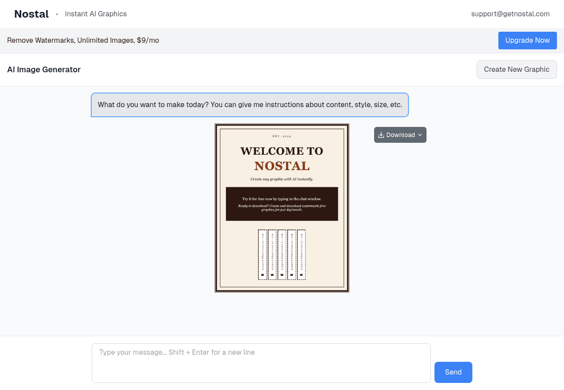Focus the message input box
This screenshot has height=390, width=564.
tap(261, 363)
